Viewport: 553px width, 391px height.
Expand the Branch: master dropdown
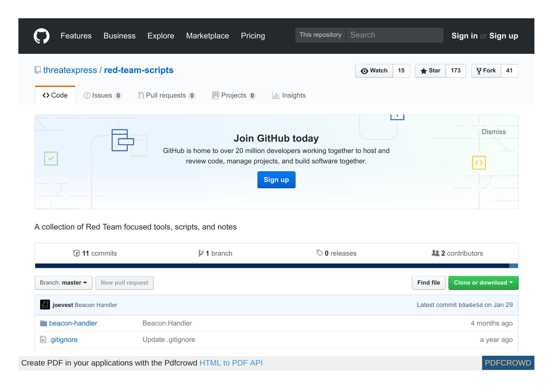pos(63,282)
